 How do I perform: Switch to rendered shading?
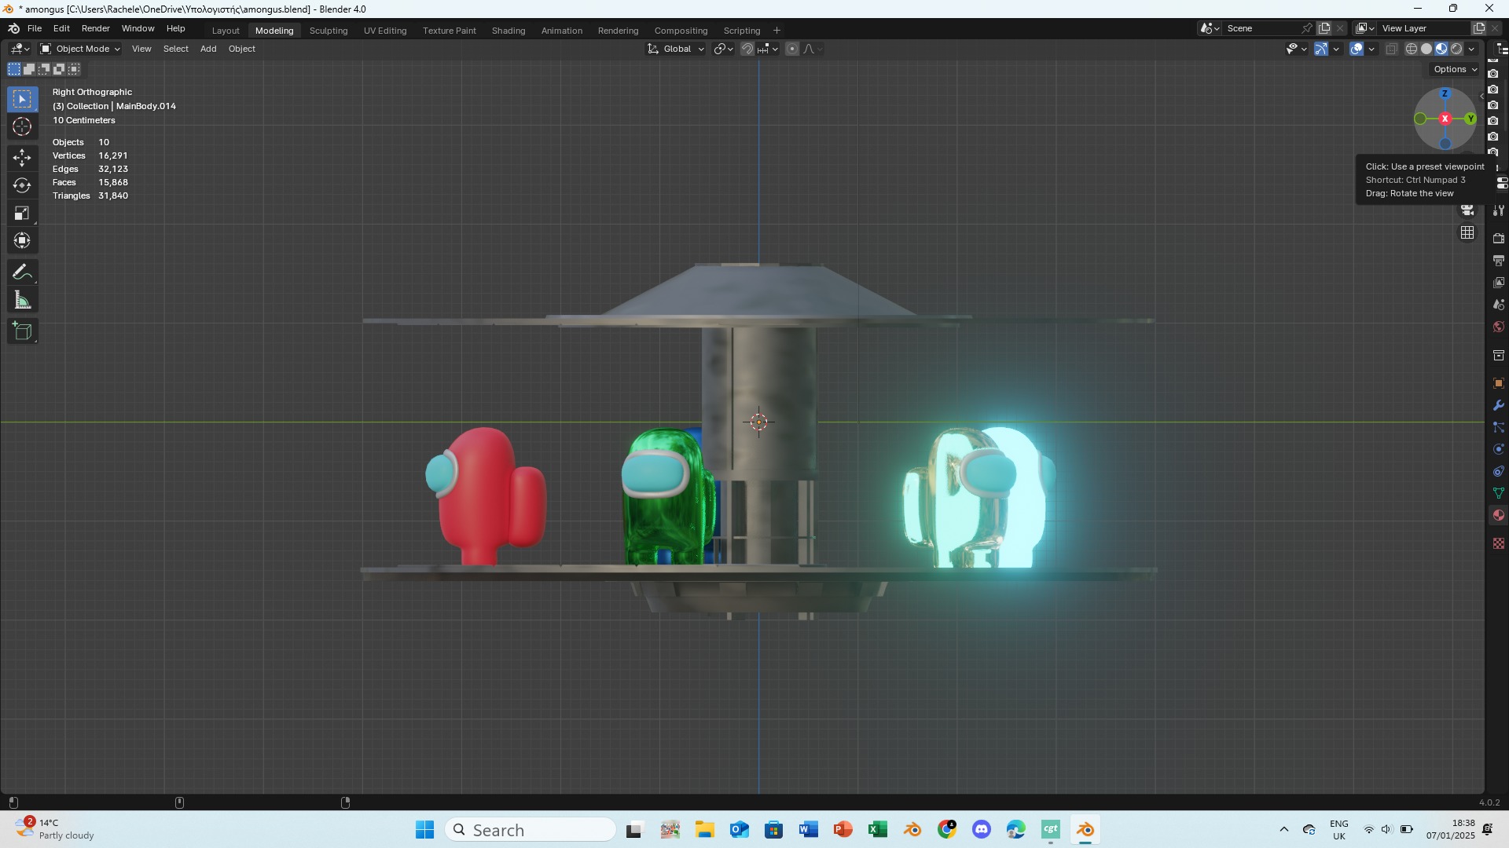(x=1456, y=49)
